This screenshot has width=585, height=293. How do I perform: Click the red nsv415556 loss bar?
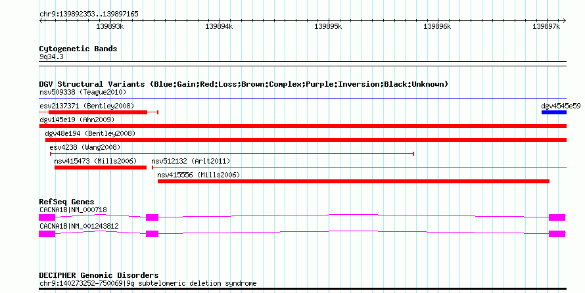354,181
